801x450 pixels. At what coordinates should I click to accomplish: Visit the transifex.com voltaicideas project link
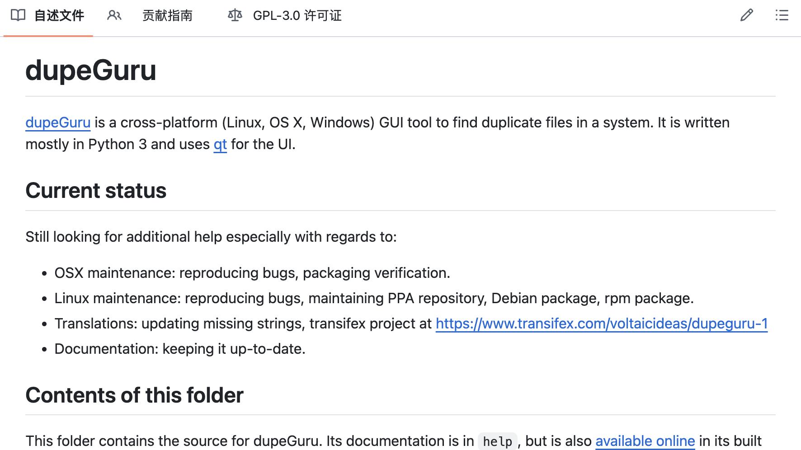[x=601, y=323]
